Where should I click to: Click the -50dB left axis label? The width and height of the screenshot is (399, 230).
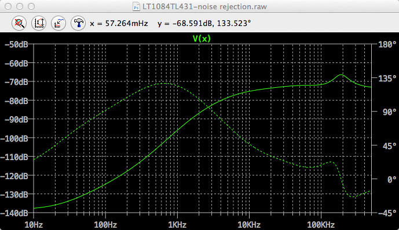[16, 44]
